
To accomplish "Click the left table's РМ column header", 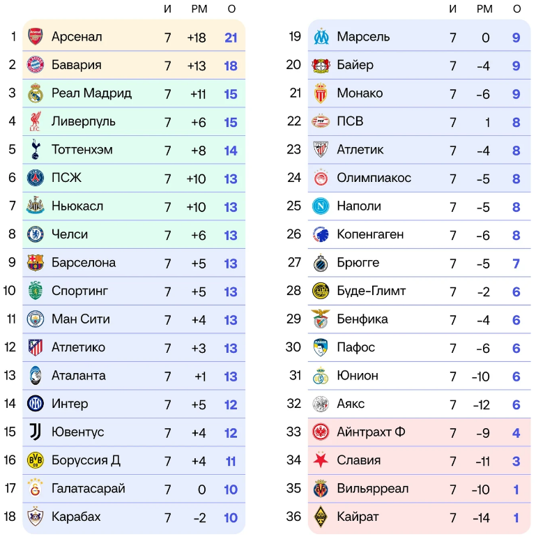I will point(199,9).
